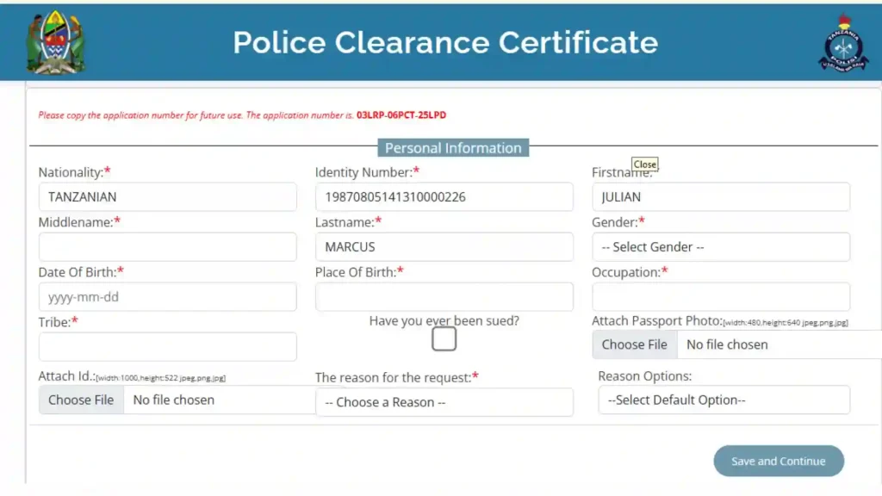The width and height of the screenshot is (882, 496).
Task: Focus the Tribe input field
Action: 168,346
